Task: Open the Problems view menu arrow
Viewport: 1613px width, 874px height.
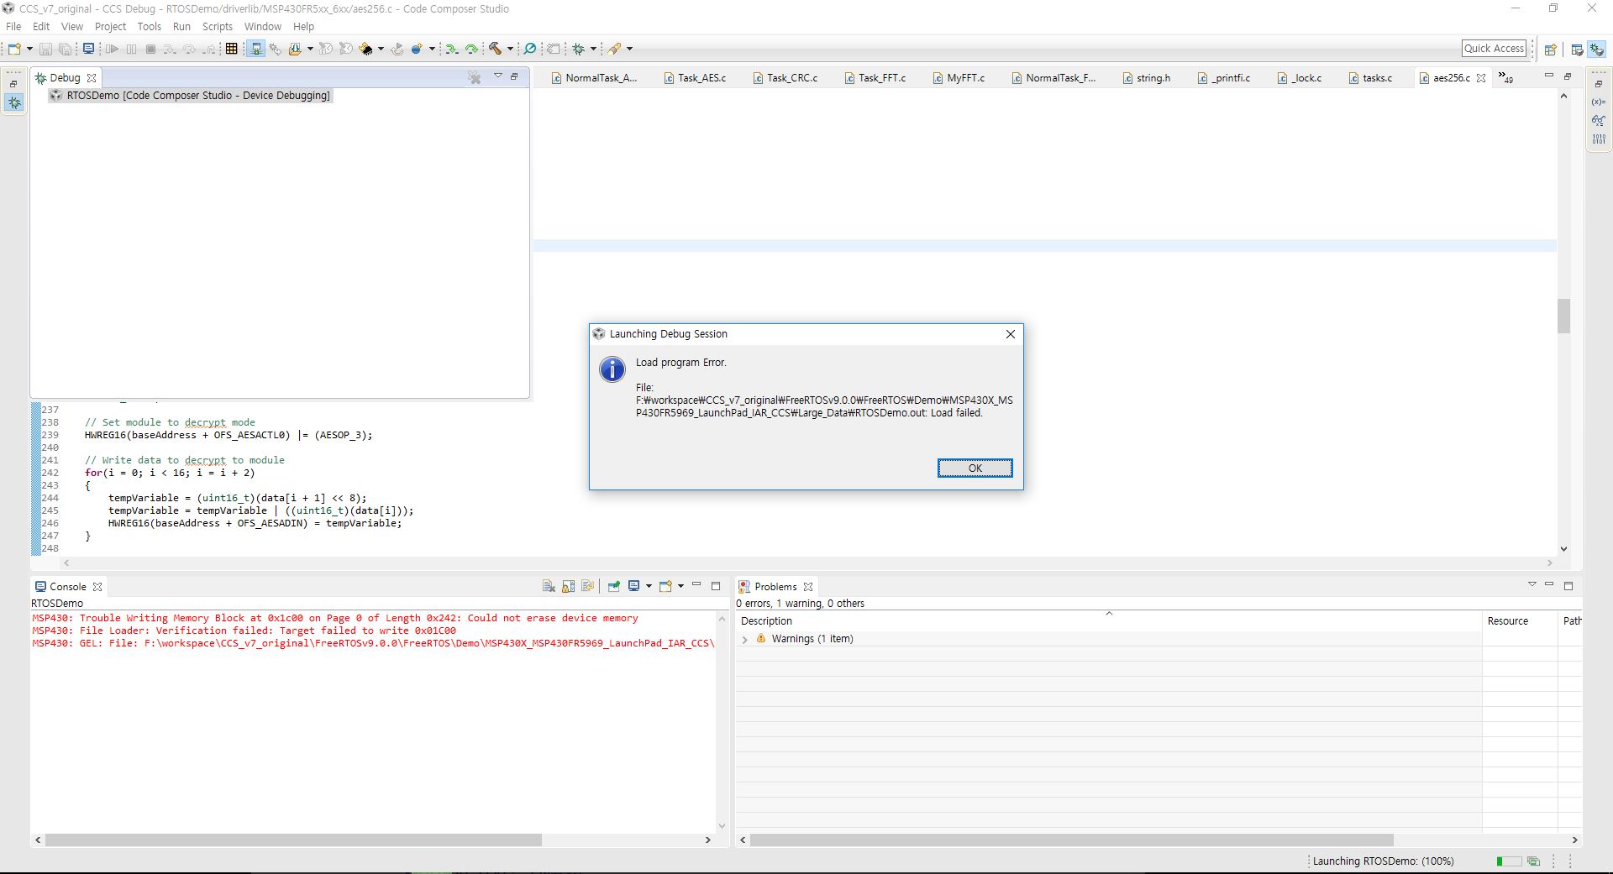Action: pyautogui.click(x=1532, y=584)
